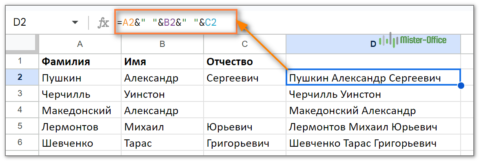Click the cell 'Македонский Александр'
The height and width of the screenshot is (161, 479).
point(373,110)
